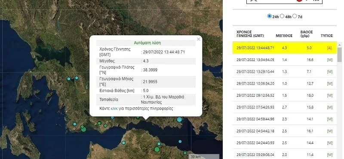
Task: Click the small green marker at bottom right
Action: click(x=185, y=153)
